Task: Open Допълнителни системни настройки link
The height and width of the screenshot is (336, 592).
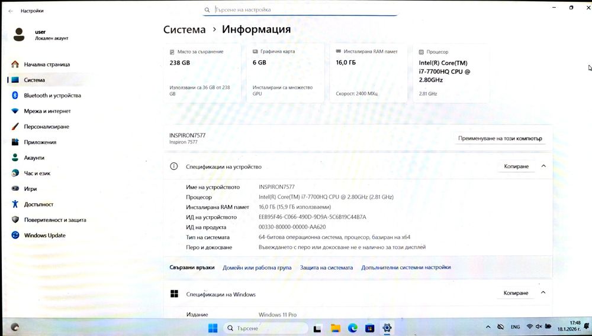Action: 406,268
